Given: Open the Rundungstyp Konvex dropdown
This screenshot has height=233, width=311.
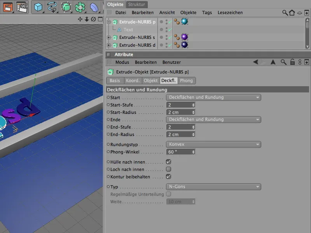Looking at the screenshot, I should (x=213, y=144).
